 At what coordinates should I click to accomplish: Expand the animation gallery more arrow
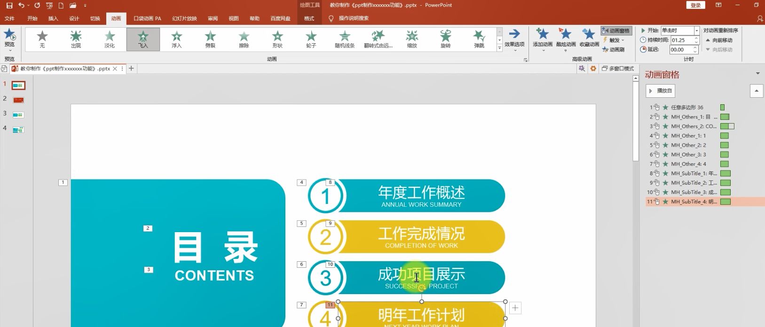pos(499,48)
